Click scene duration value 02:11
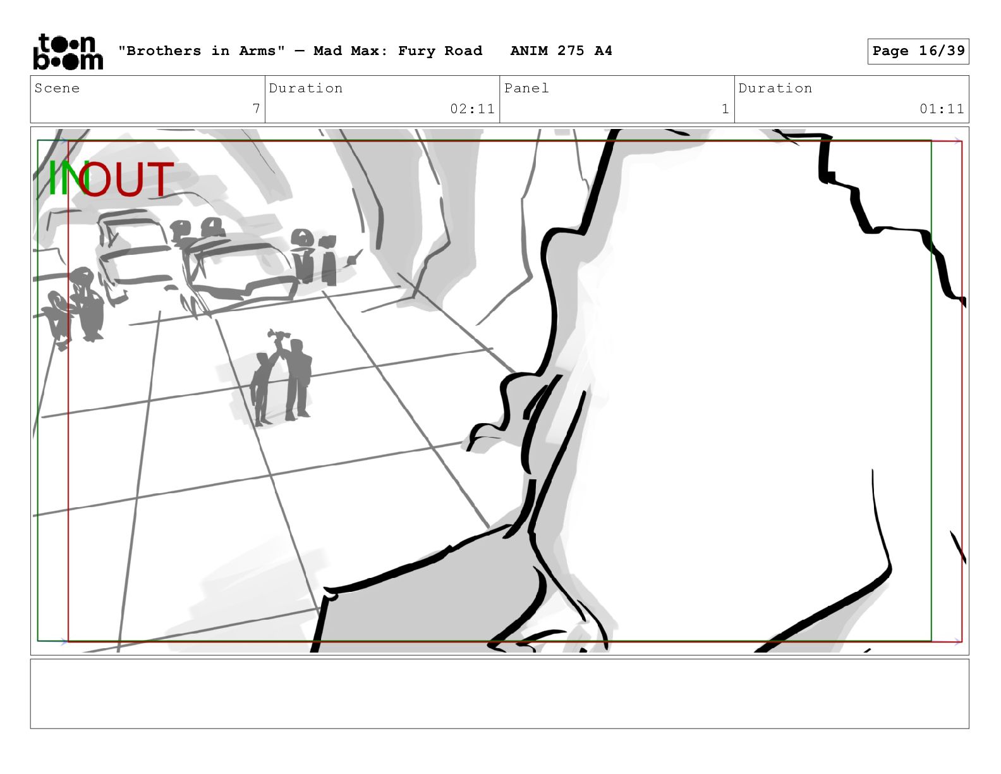 click(472, 109)
